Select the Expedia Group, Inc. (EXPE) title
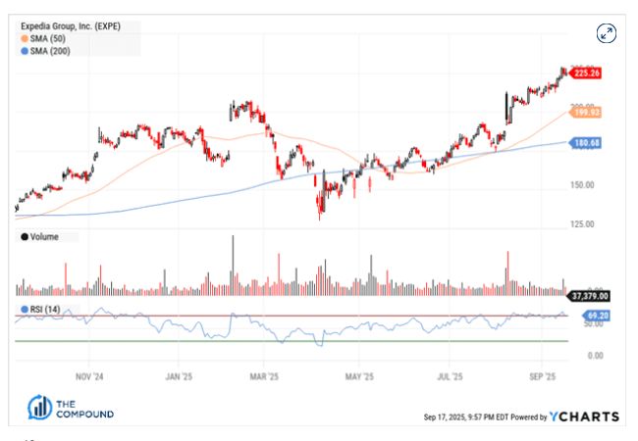Image resolution: width=638 pixels, height=441 pixels. pyautogui.click(x=71, y=26)
